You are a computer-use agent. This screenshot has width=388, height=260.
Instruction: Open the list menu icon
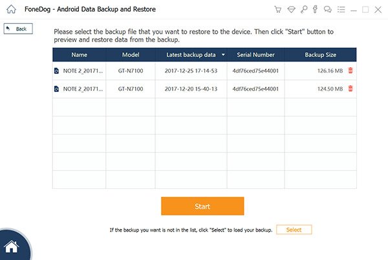coord(340,10)
